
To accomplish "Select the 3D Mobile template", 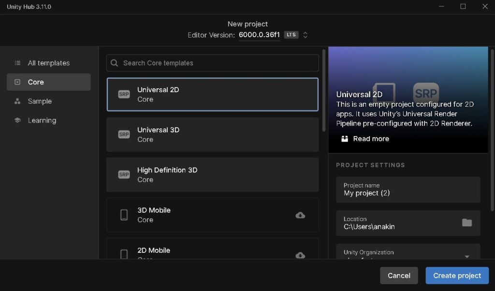I will click(x=213, y=215).
